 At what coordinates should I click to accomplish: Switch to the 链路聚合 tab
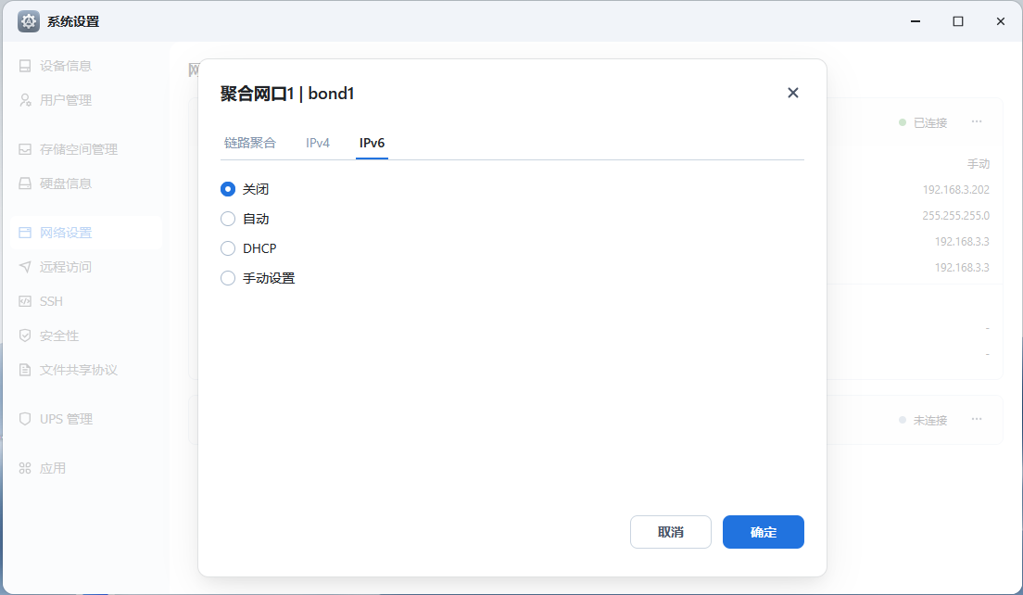(250, 143)
